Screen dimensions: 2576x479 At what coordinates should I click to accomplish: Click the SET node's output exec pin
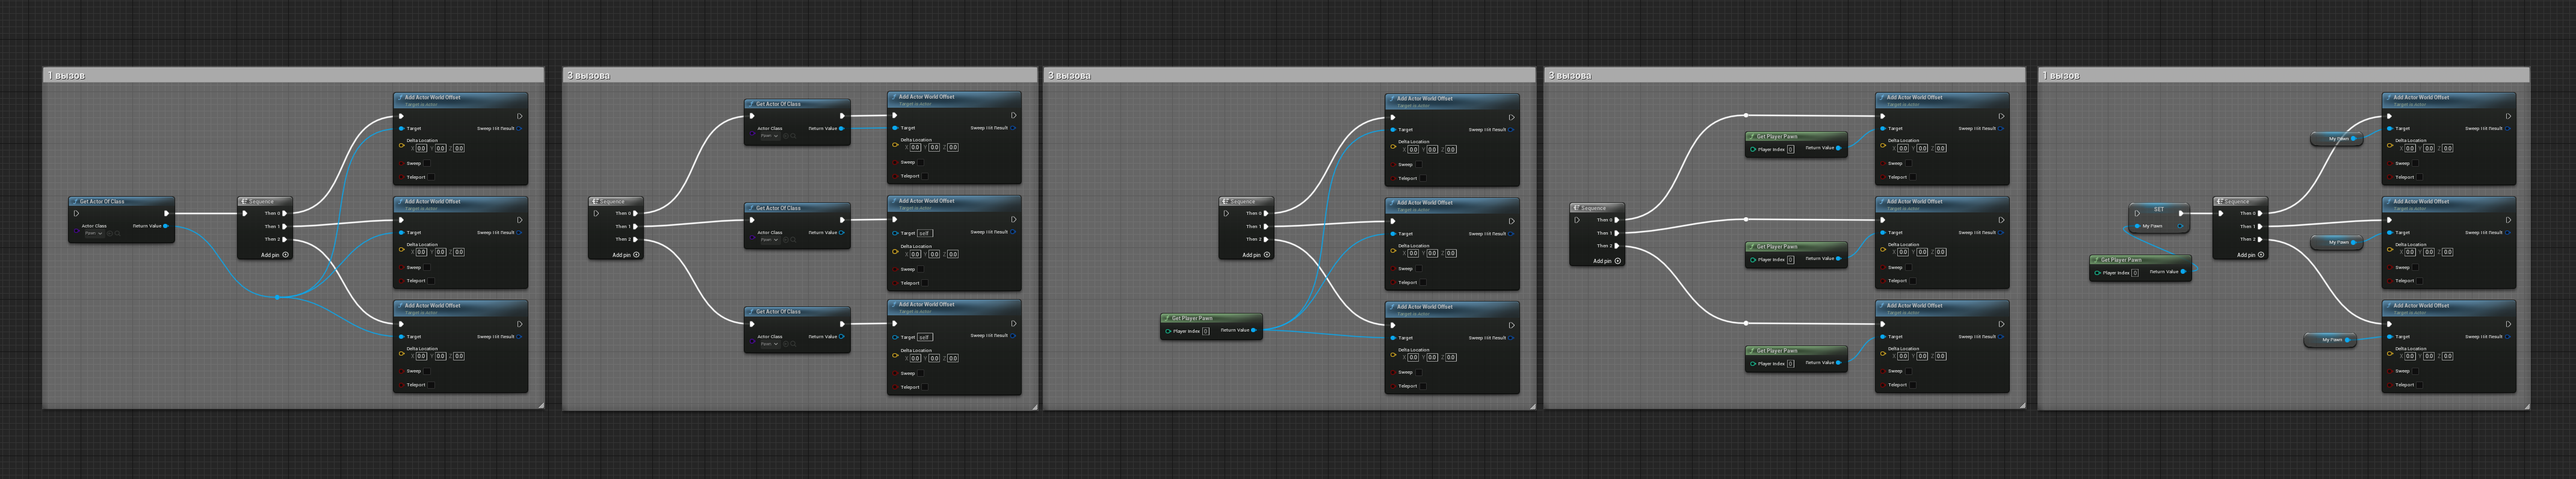coord(2181,213)
